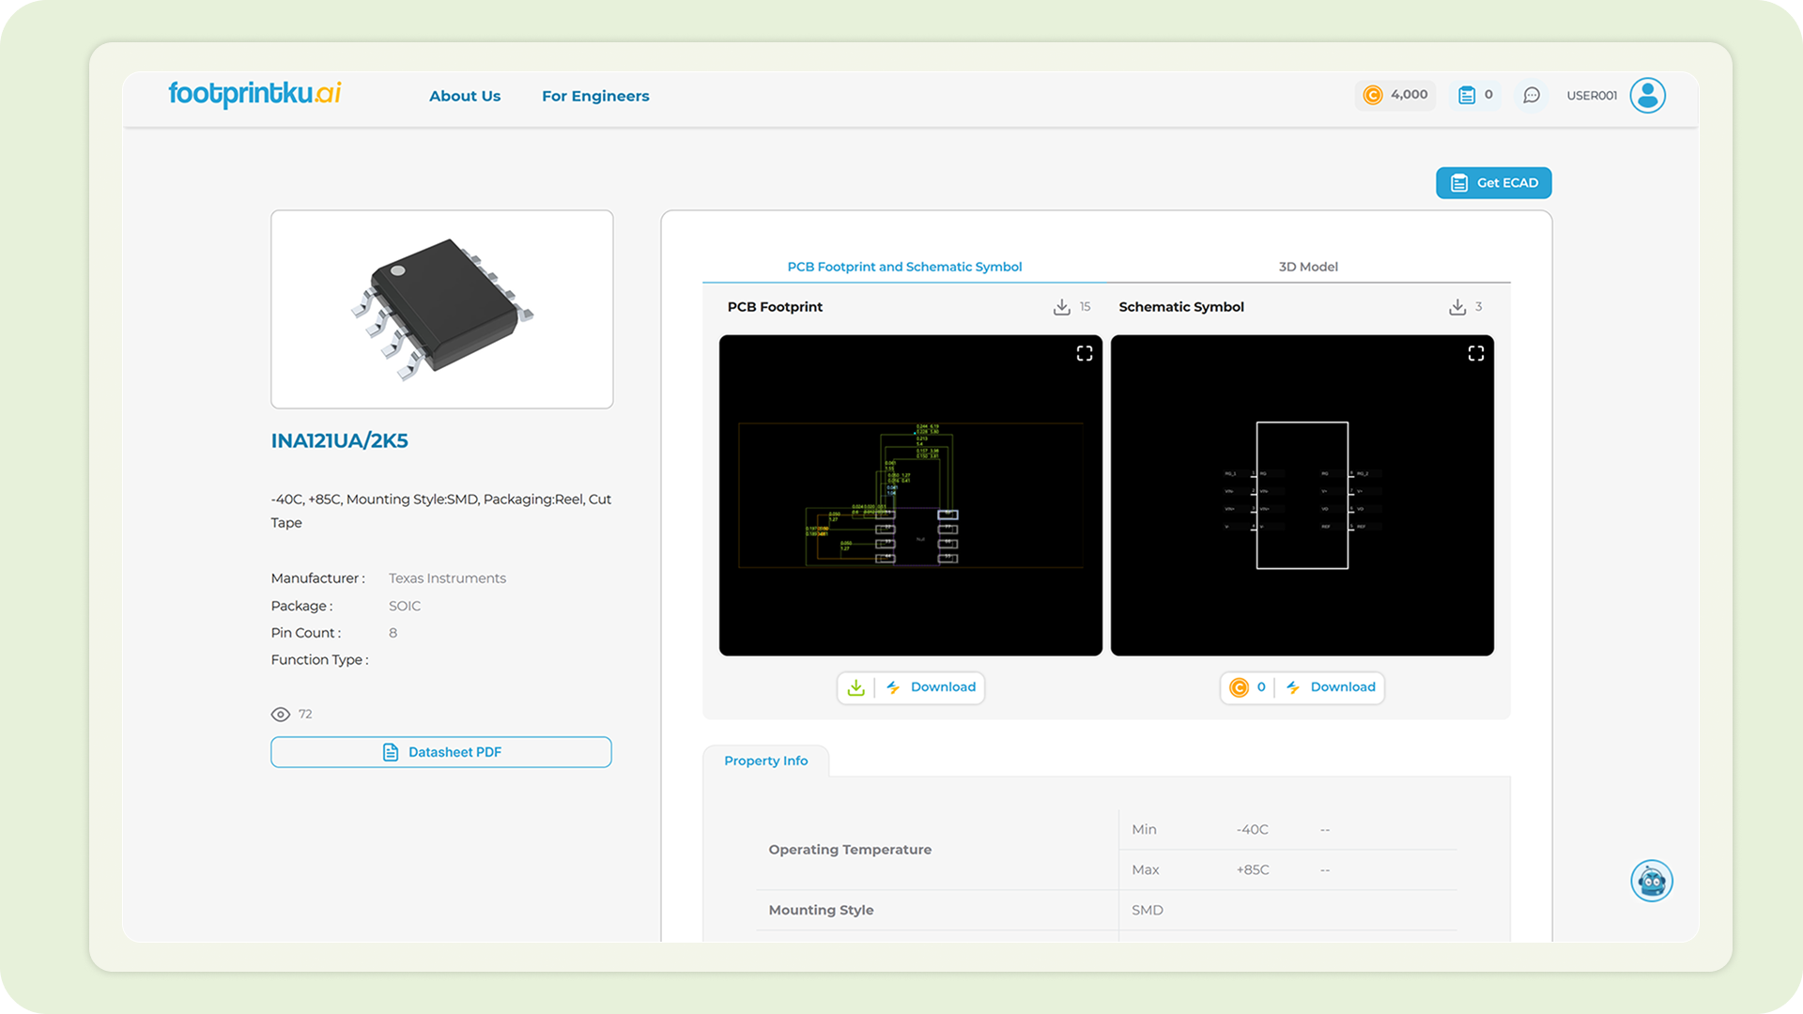Click the INA121UA/2K5 part title

[339, 440]
